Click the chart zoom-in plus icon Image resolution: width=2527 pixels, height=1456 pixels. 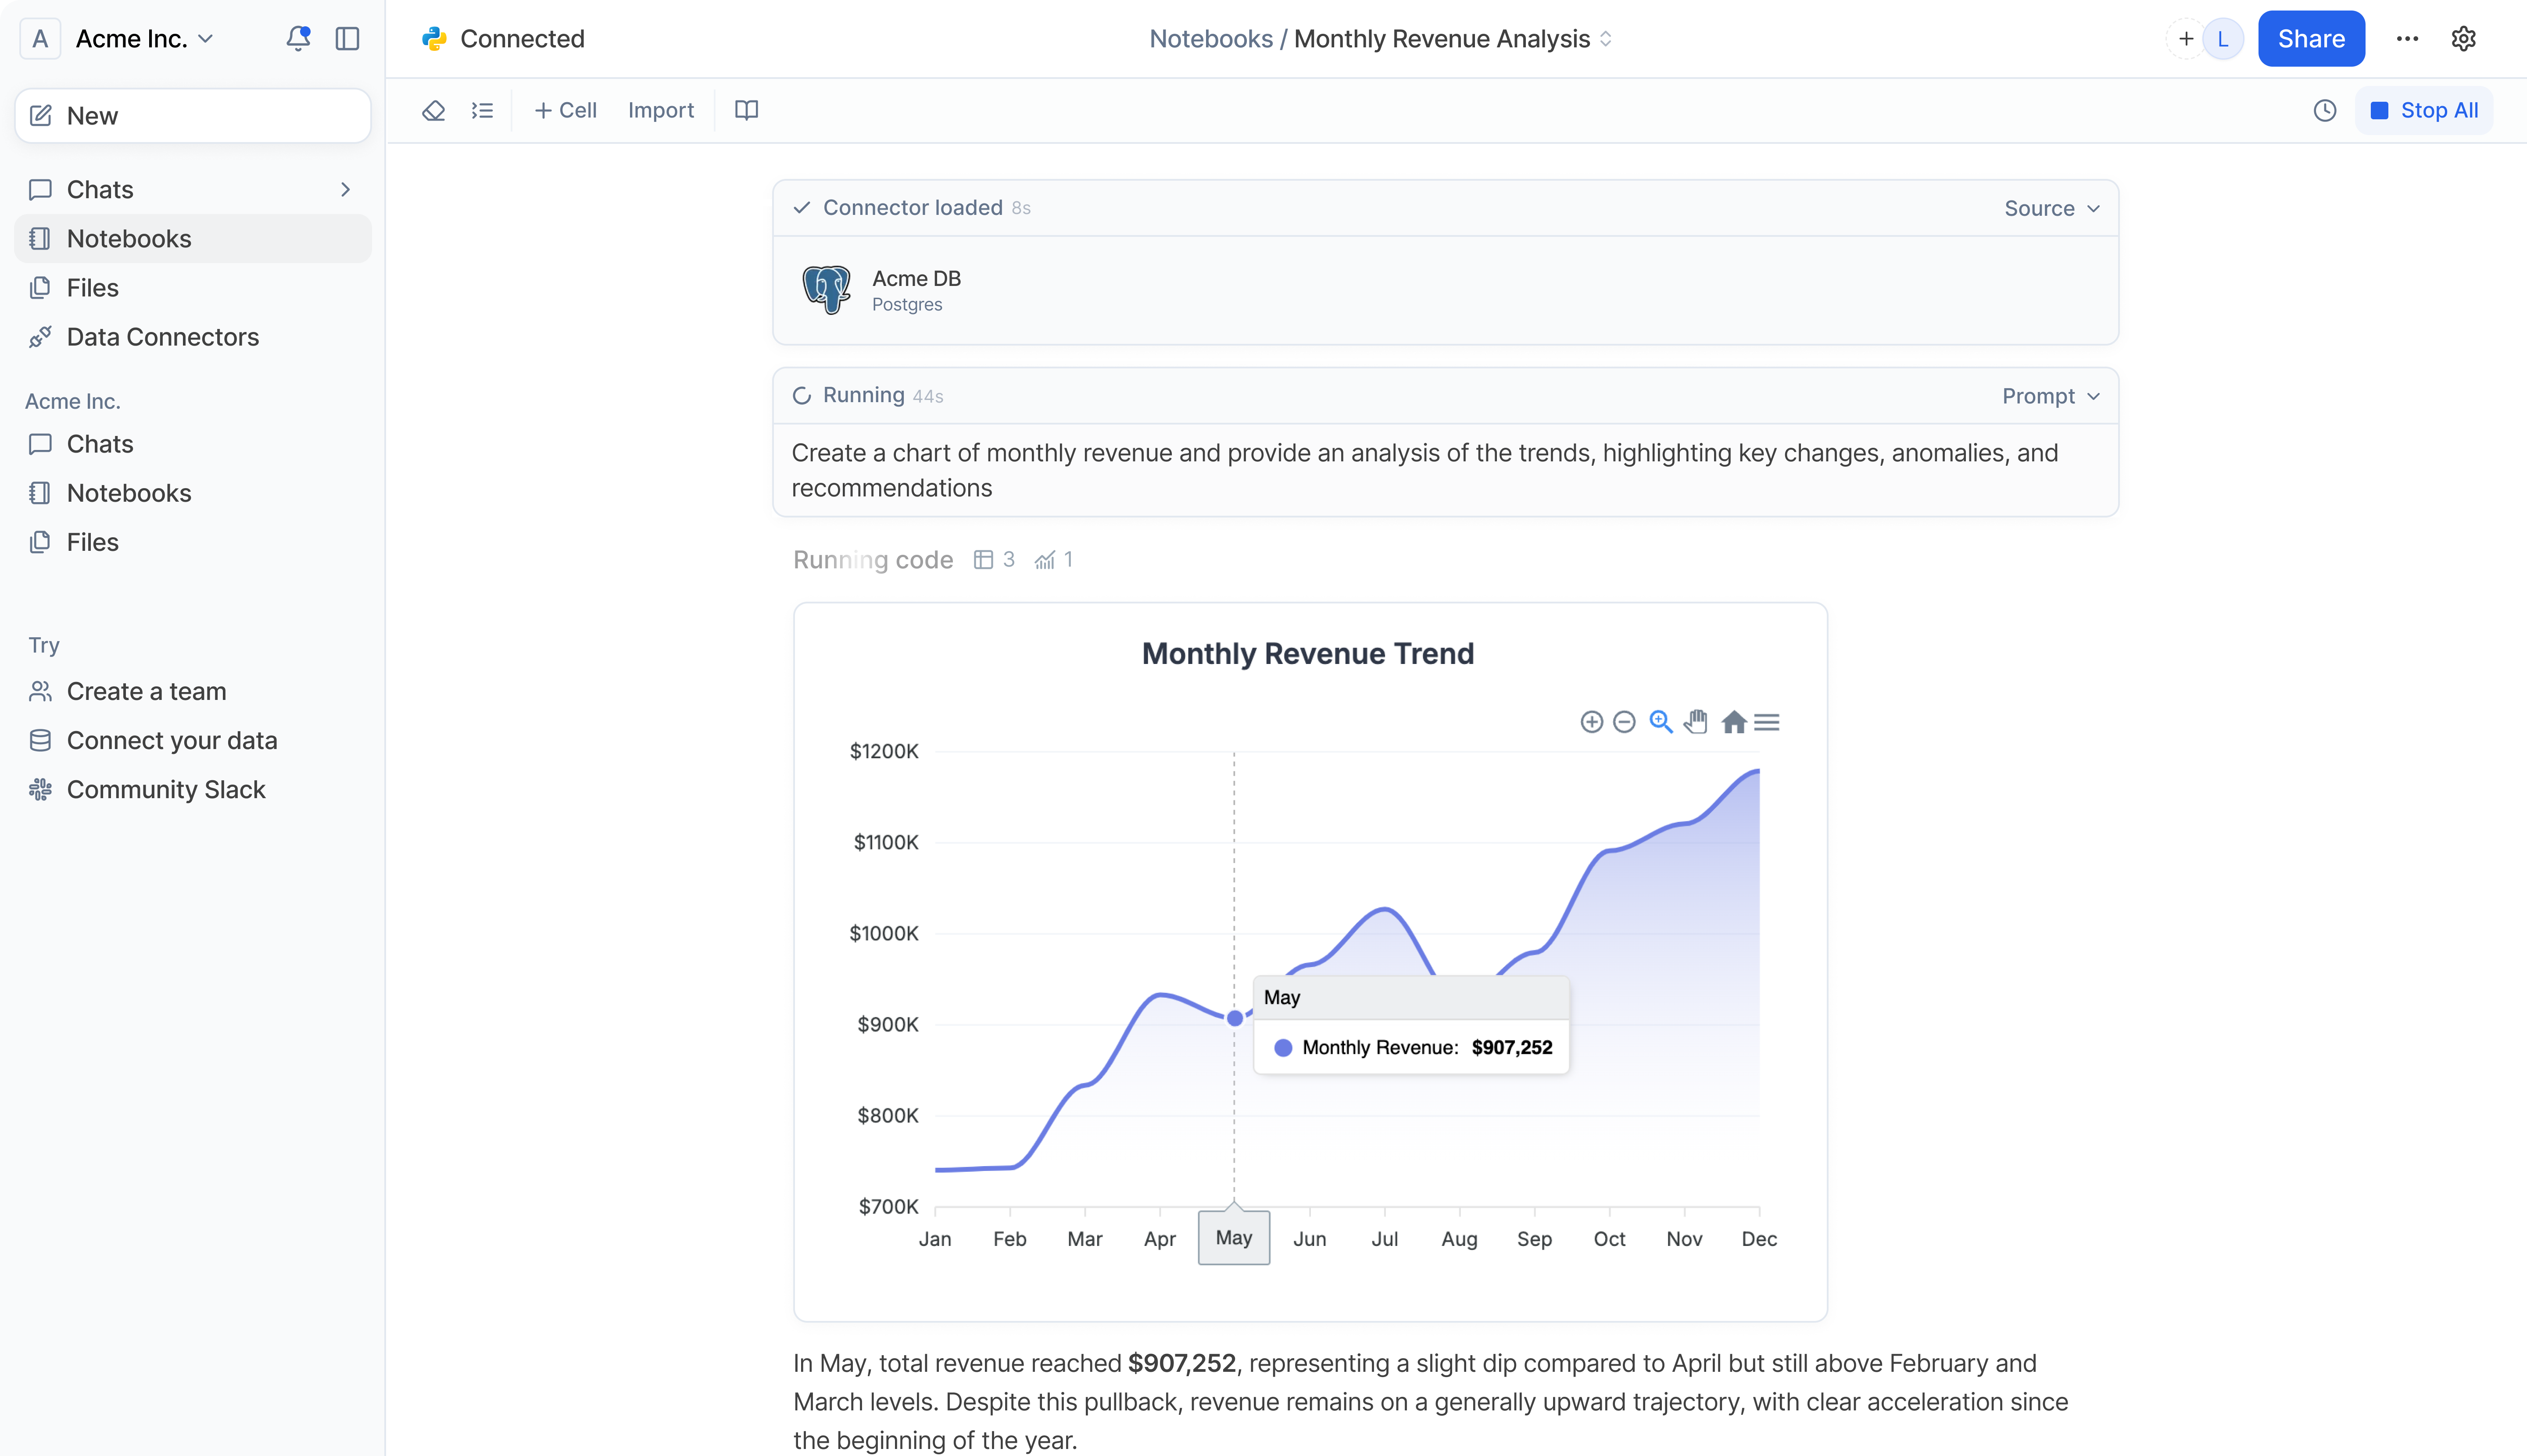click(1591, 722)
